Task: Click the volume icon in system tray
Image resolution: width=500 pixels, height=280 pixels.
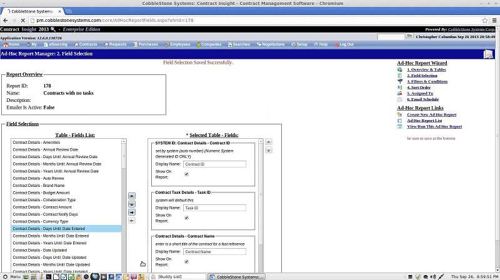Action: pyautogui.click(x=432, y=277)
